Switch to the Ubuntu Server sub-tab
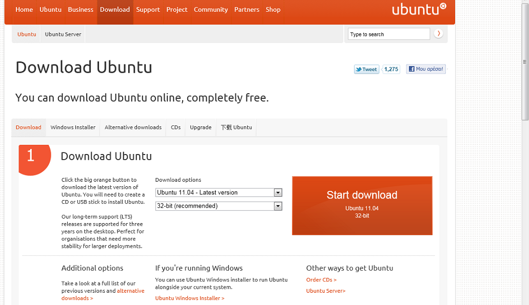 63,34
